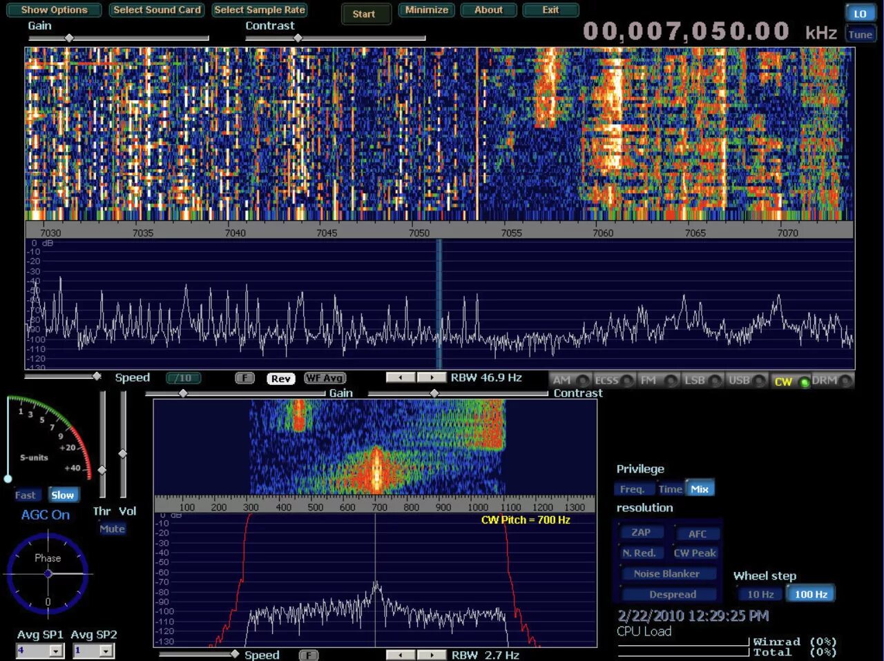Image resolution: width=884 pixels, height=661 pixels.
Task: Turn on the Noise Blanker
Action: [667, 573]
